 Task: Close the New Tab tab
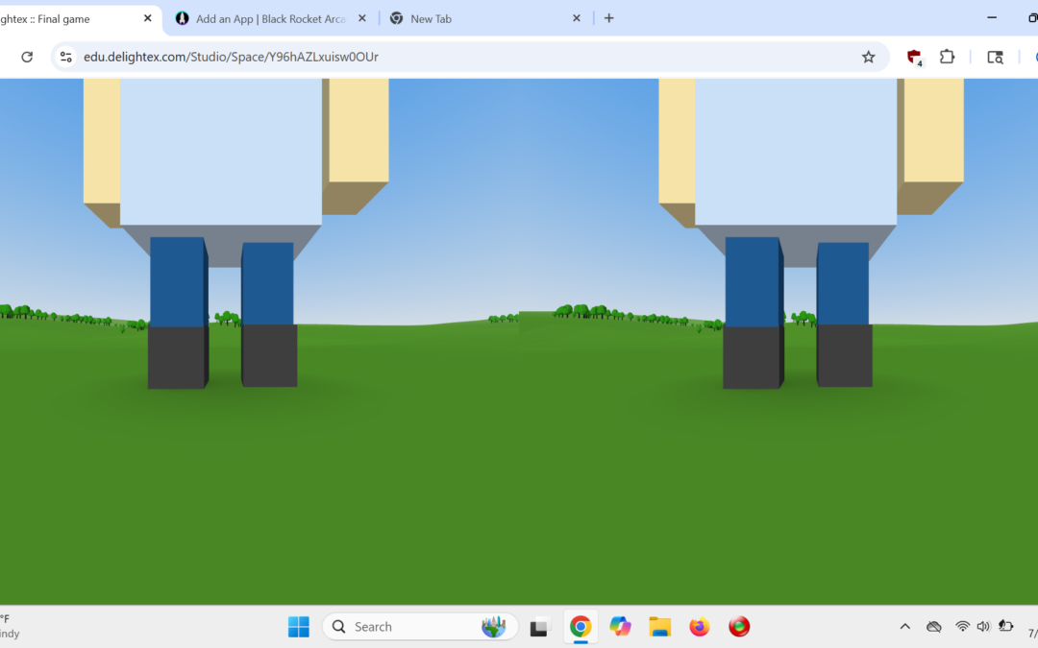(577, 18)
